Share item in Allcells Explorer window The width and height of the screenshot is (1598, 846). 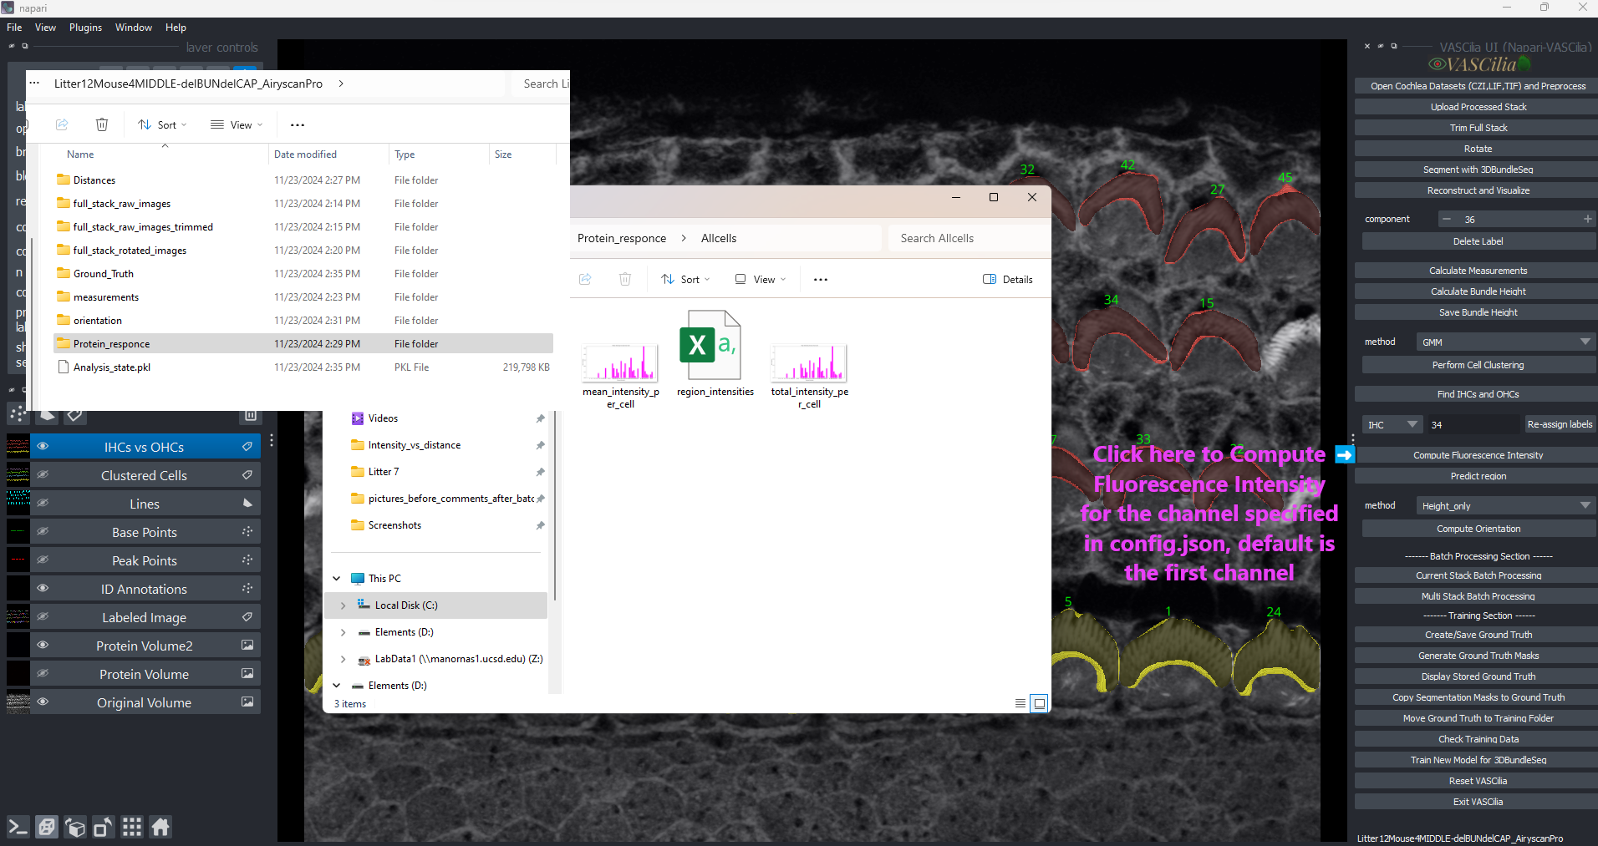585,279
